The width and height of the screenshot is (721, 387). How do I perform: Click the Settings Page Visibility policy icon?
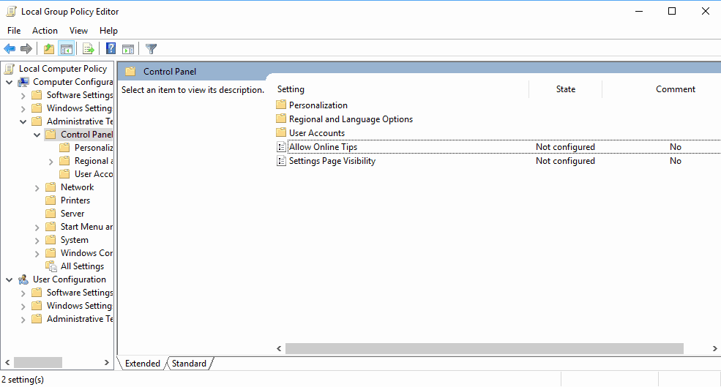[x=281, y=161]
